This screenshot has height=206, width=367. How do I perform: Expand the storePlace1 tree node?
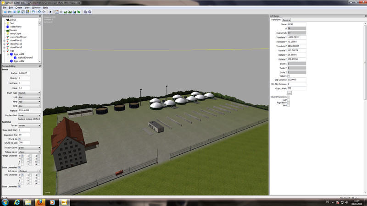tap(4, 40)
